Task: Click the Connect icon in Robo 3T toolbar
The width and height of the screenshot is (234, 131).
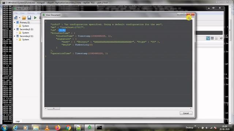Action: pyautogui.click(x=16, y=18)
